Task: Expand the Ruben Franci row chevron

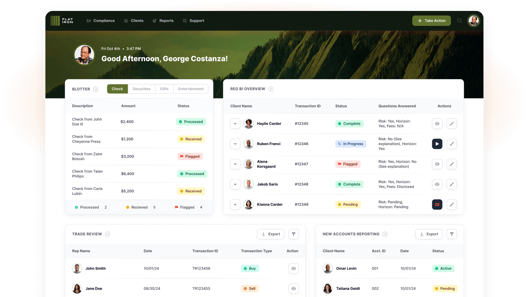Action: 235,144
